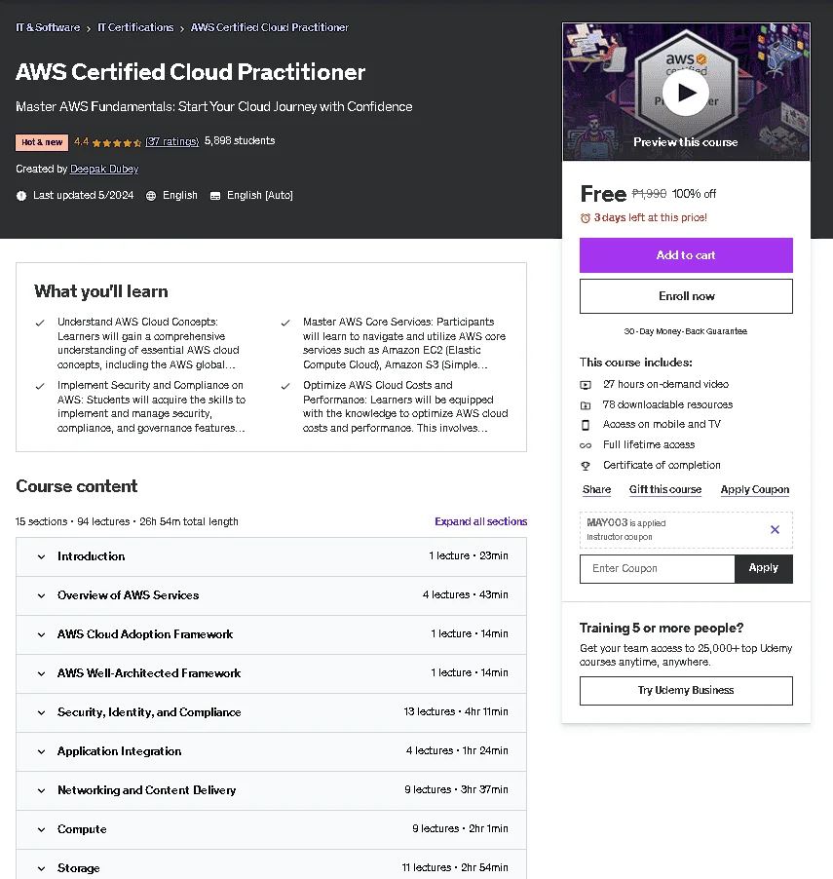Click the 5,898 students text
Image resolution: width=833 pixels, height=879 pixels.
click(240, 140)
